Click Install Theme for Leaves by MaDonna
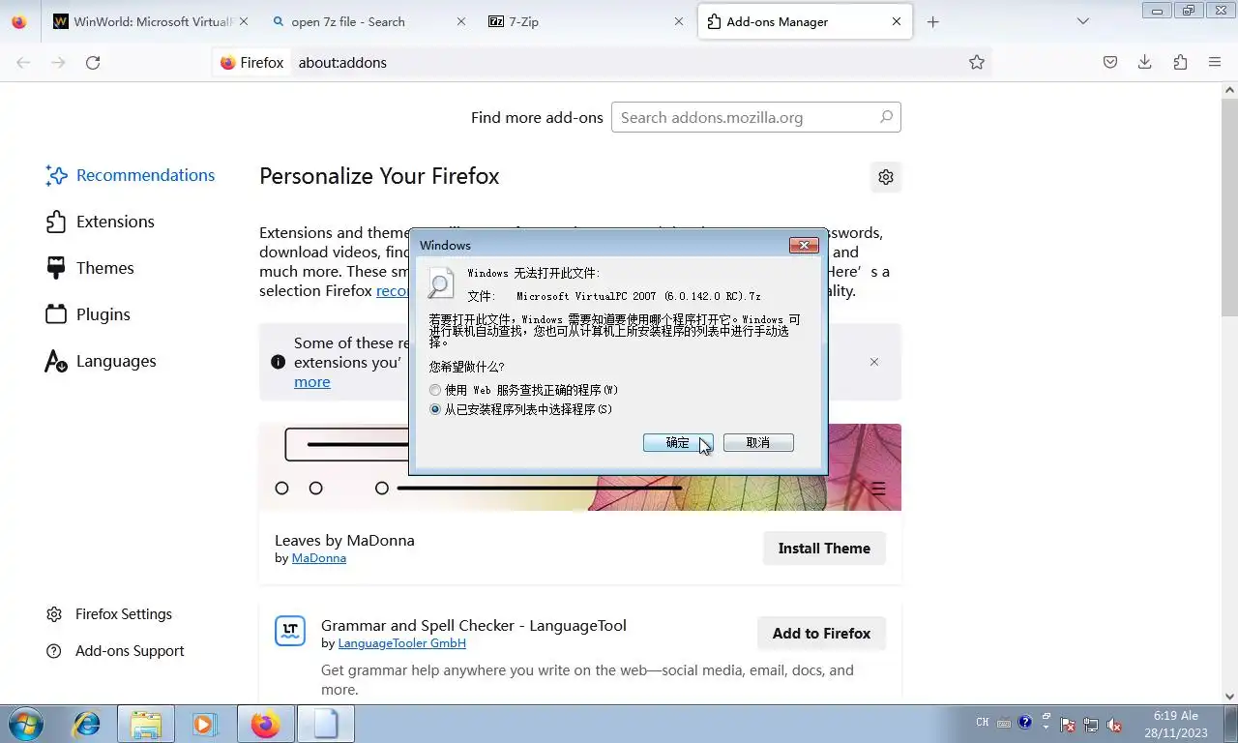Screen dimensions: 1238x743 [824, 548]
